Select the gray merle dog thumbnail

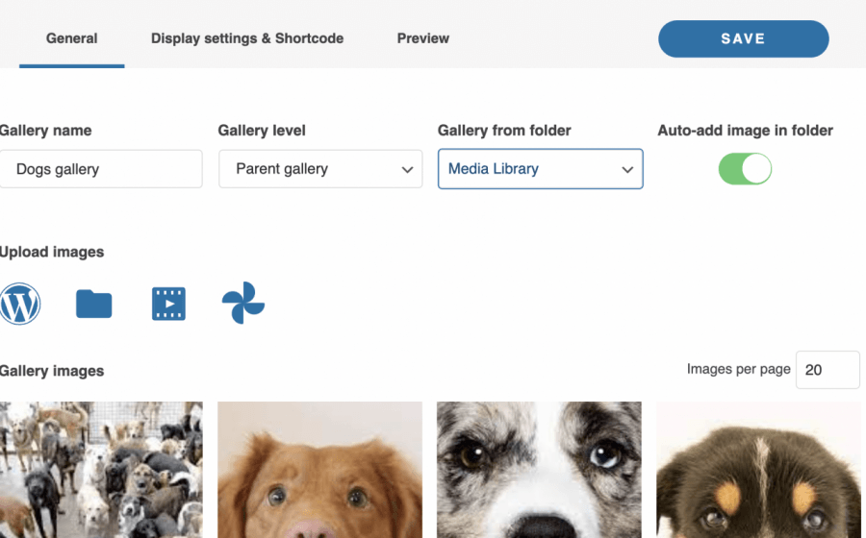[x=539, y=470]
